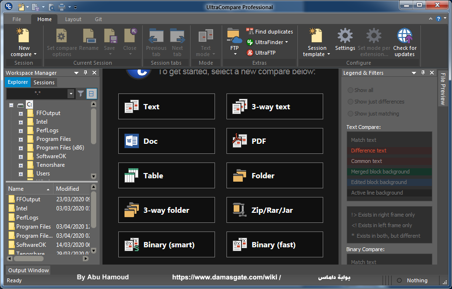
Task: Collapse the C: drive node
Action: (x=11, y=105)
